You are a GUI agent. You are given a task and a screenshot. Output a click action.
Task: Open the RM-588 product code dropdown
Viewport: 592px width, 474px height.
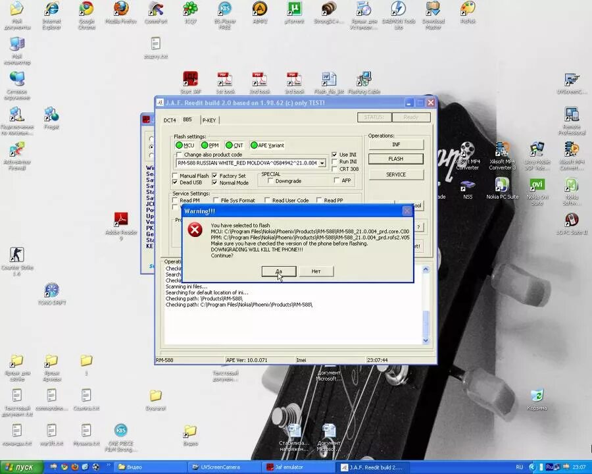322,163
